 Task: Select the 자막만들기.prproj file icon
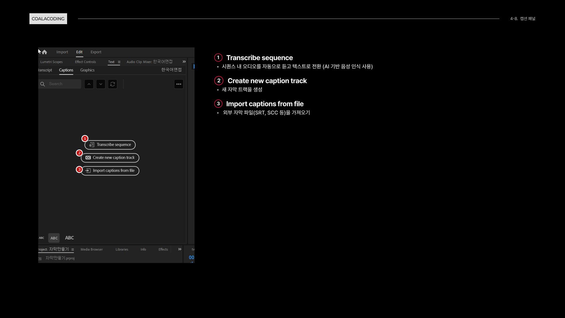point(40,259)
